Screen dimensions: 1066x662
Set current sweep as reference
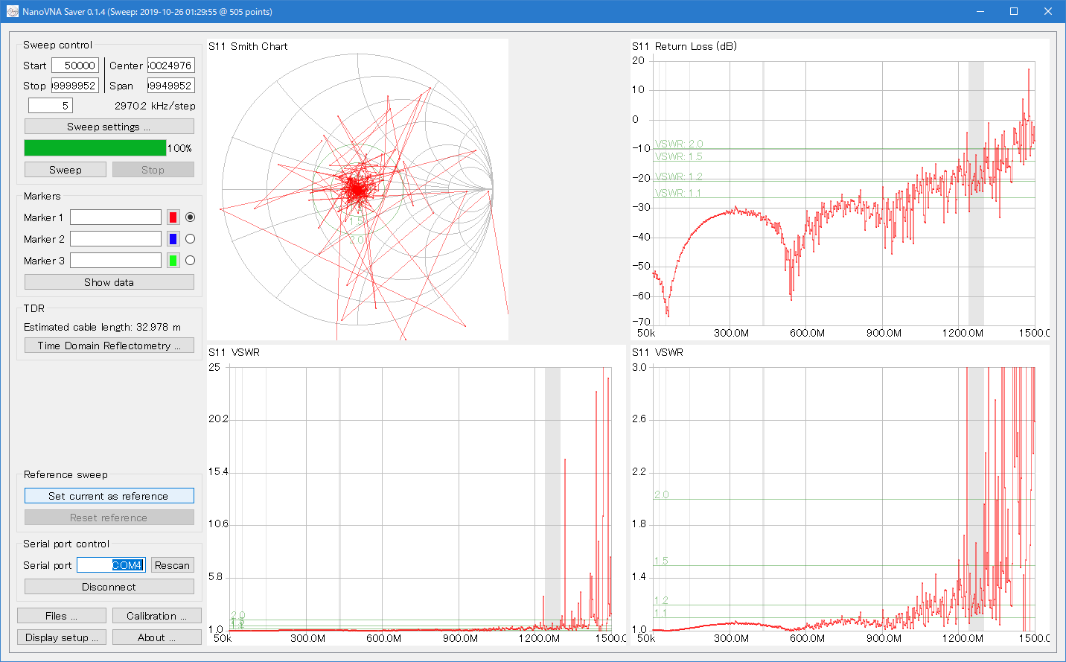point(109,496)
